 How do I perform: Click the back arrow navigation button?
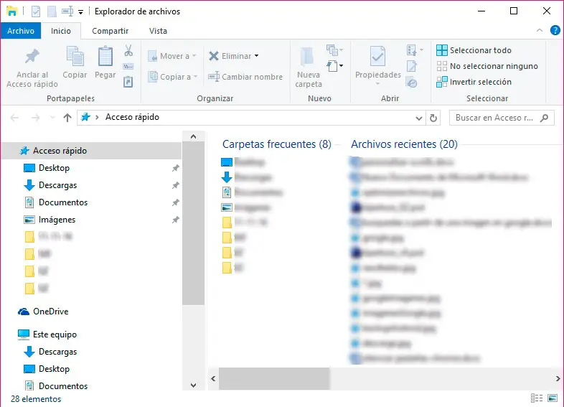click(14, 118)
